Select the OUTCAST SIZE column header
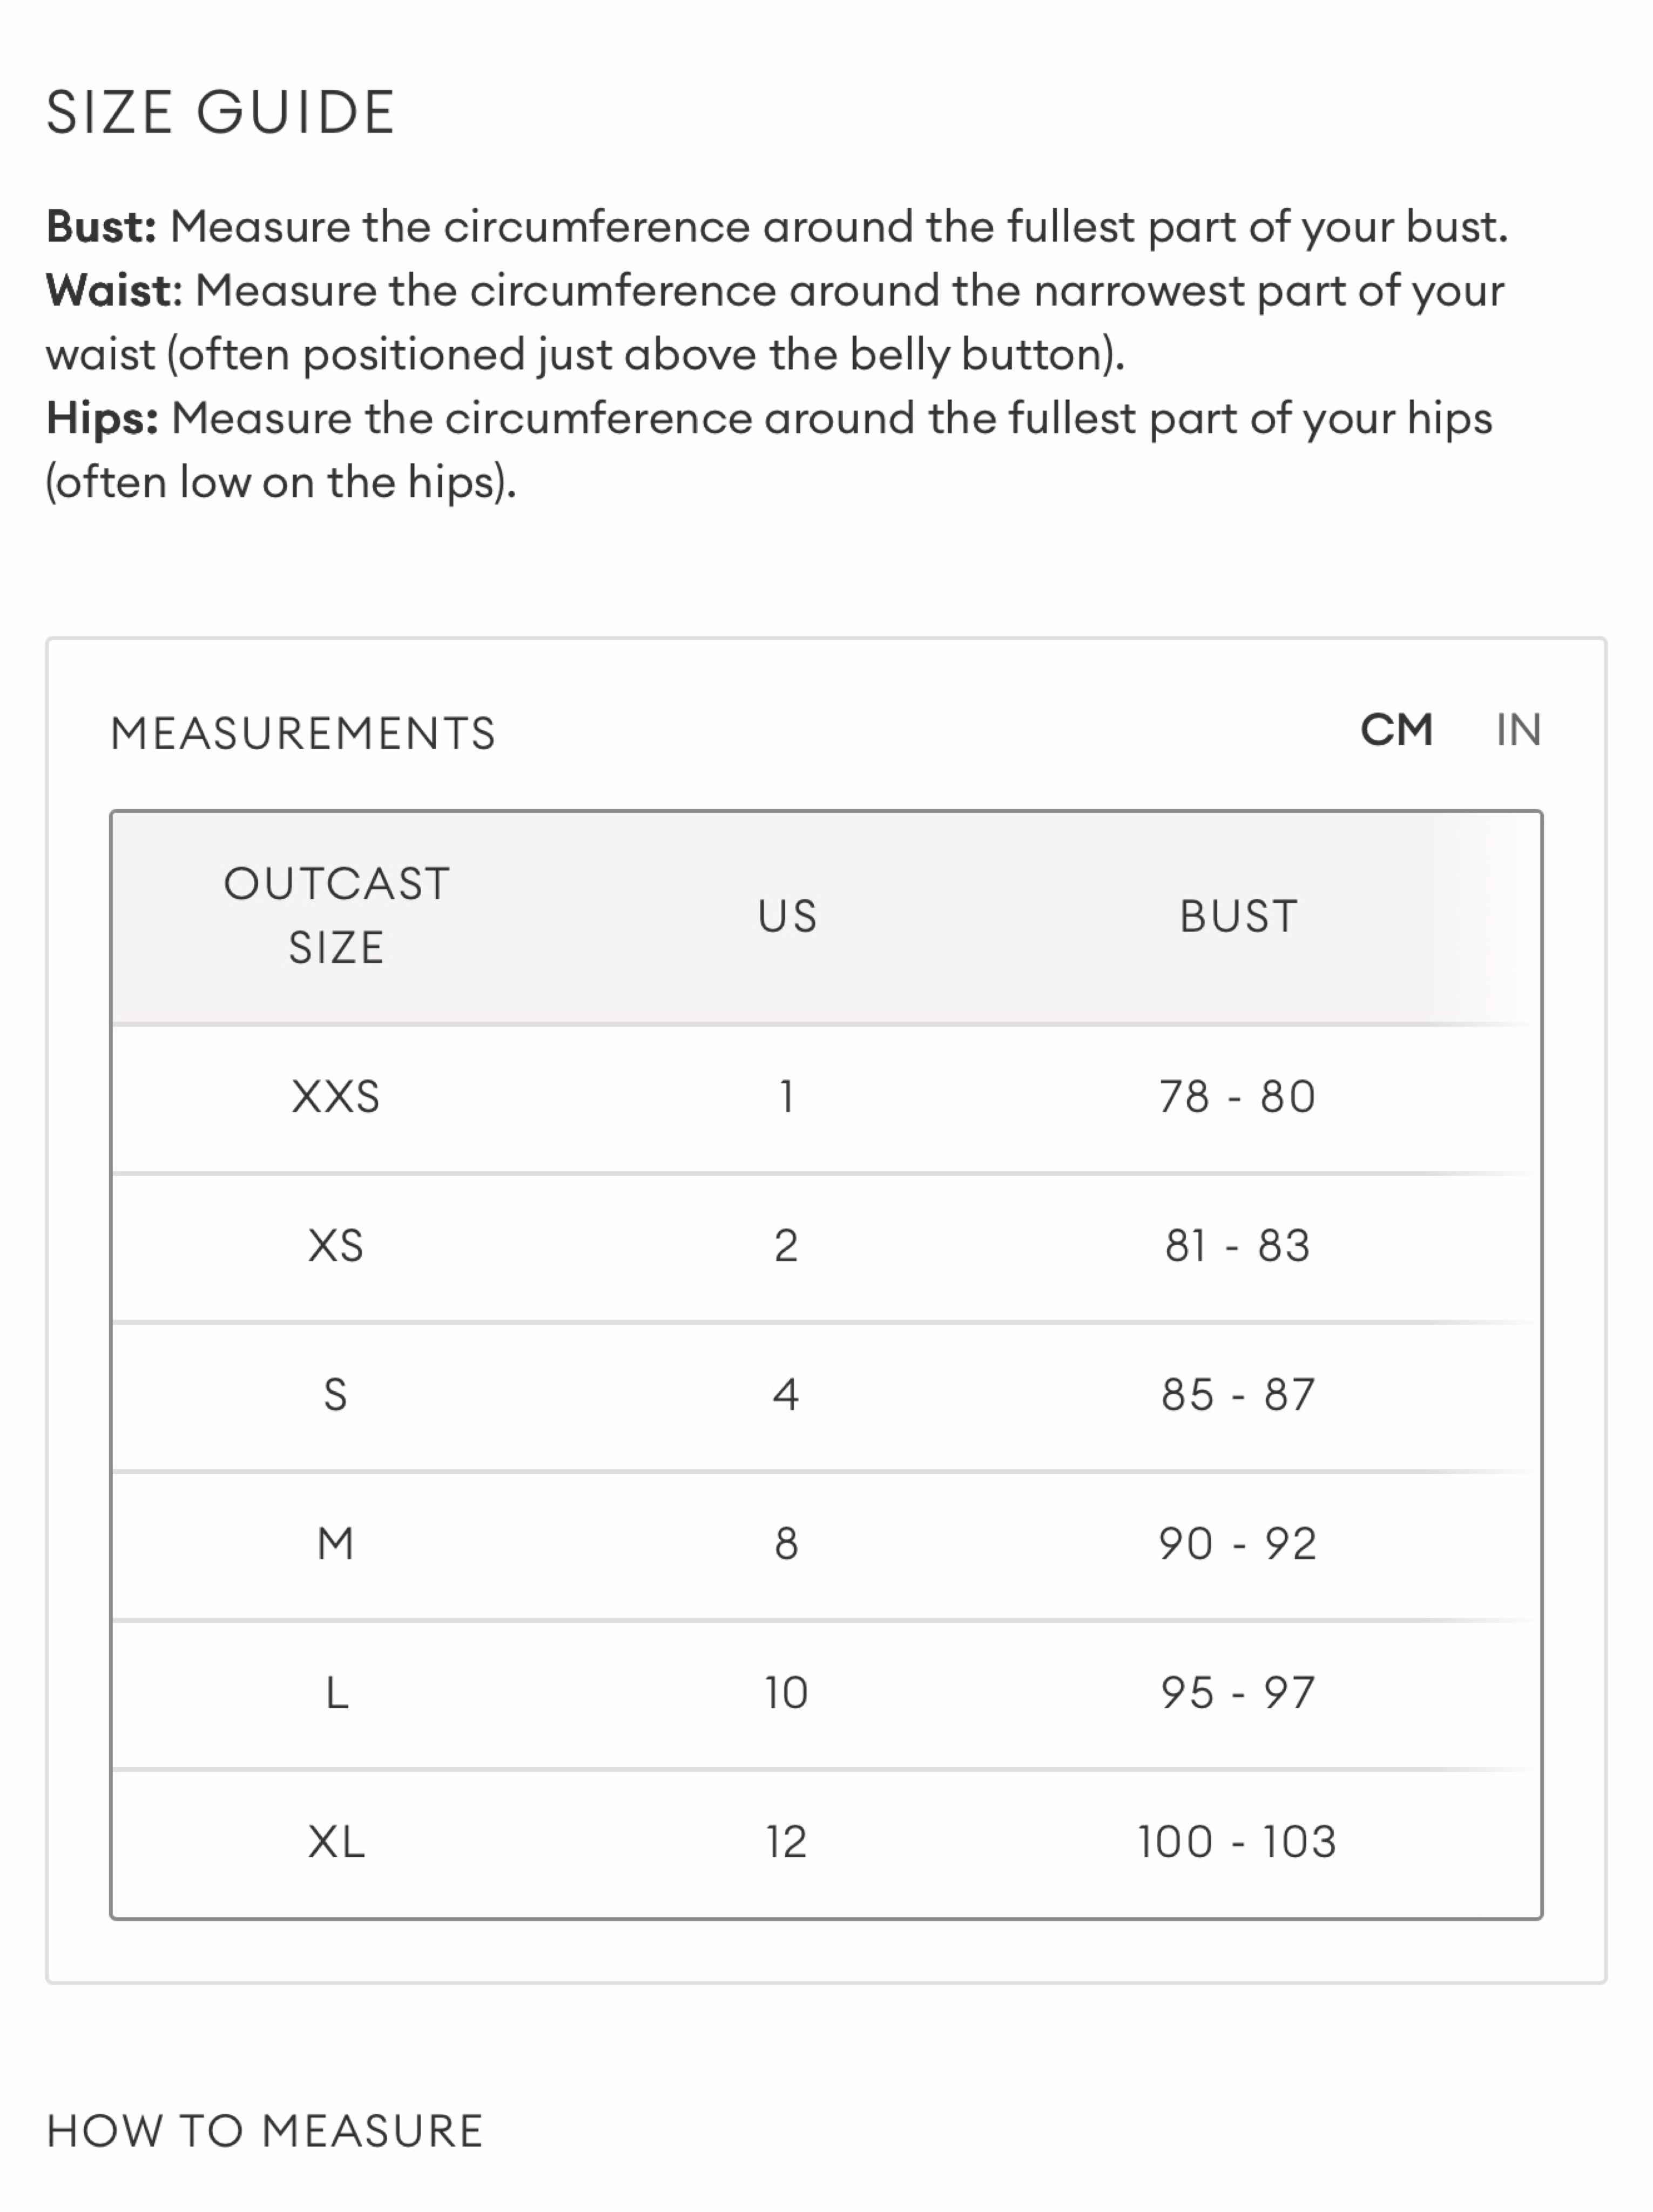Viewport: 1653px width, 2212px height. [337, 916]
